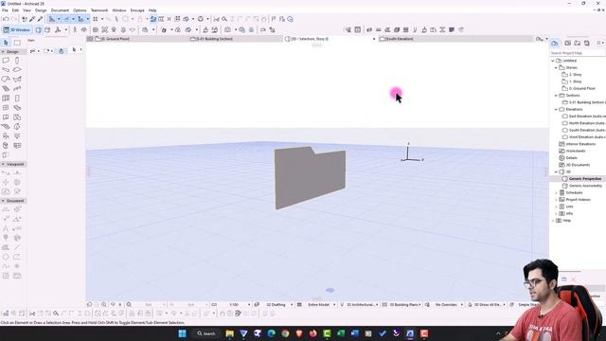The height and width of the screenshot is (341, 606).
Task: Open the Windows Start menu
Action: coord(182,333)
